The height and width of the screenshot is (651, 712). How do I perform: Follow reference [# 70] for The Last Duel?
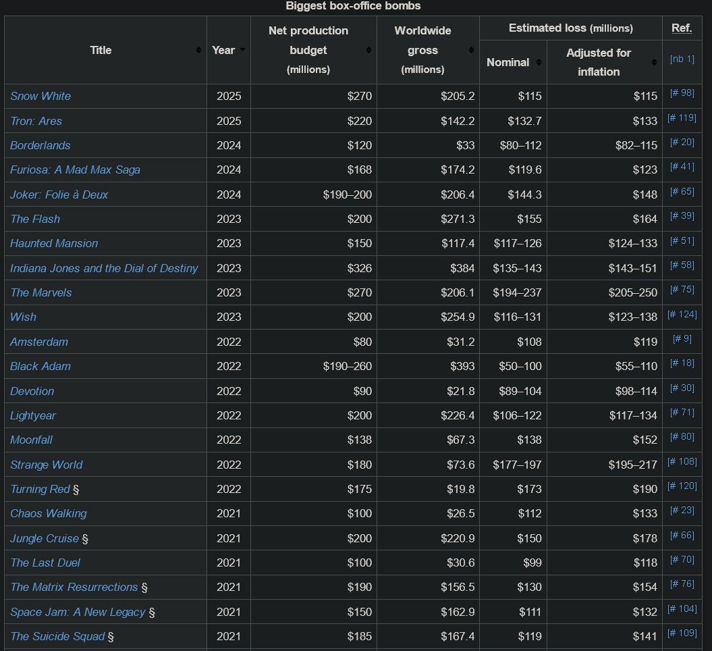pos(682,560)
